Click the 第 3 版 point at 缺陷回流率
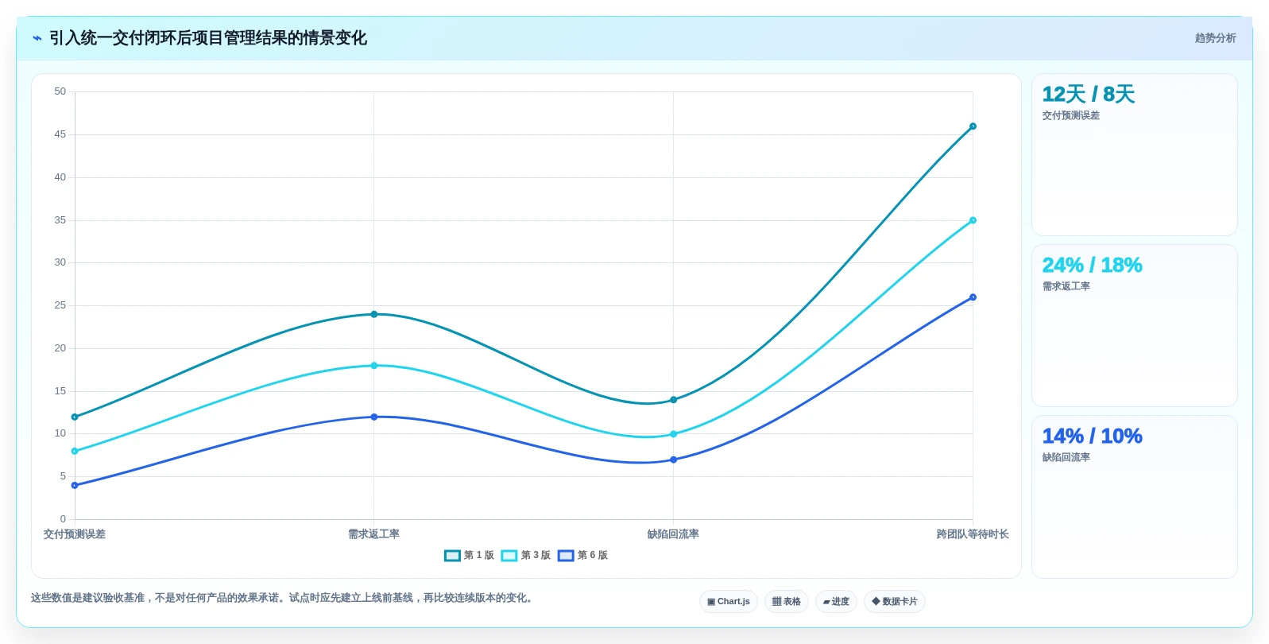Screen dimensions: 1269x644 pos(674,434)
